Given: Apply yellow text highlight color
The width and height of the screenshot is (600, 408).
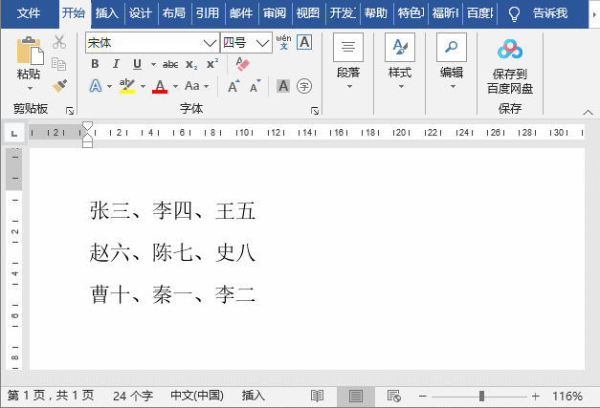Looking at the screenshot, I should (x=127, y=86).
